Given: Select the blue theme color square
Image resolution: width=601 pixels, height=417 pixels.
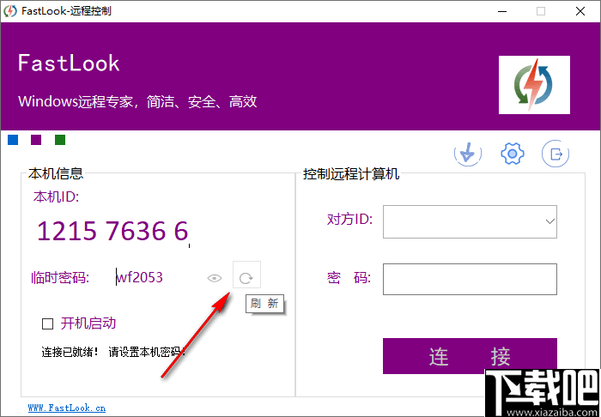Looking at the screenshot, I should click(x=13, y=140).
